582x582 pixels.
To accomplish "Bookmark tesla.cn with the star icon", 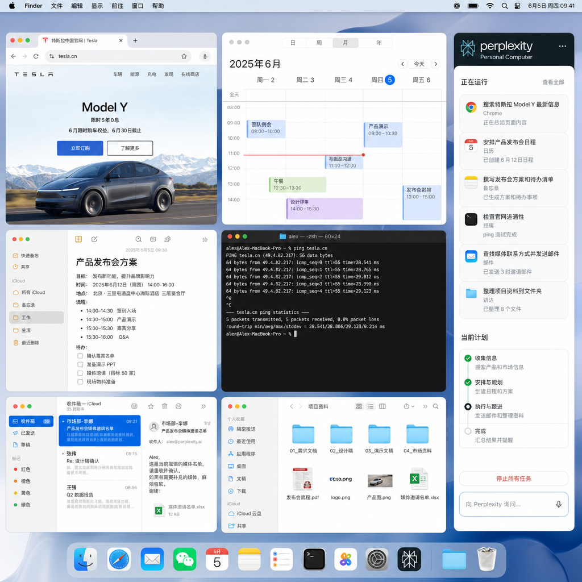I will point(184,56).
